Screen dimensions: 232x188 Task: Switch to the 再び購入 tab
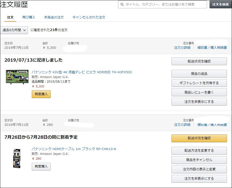(29, 17)
